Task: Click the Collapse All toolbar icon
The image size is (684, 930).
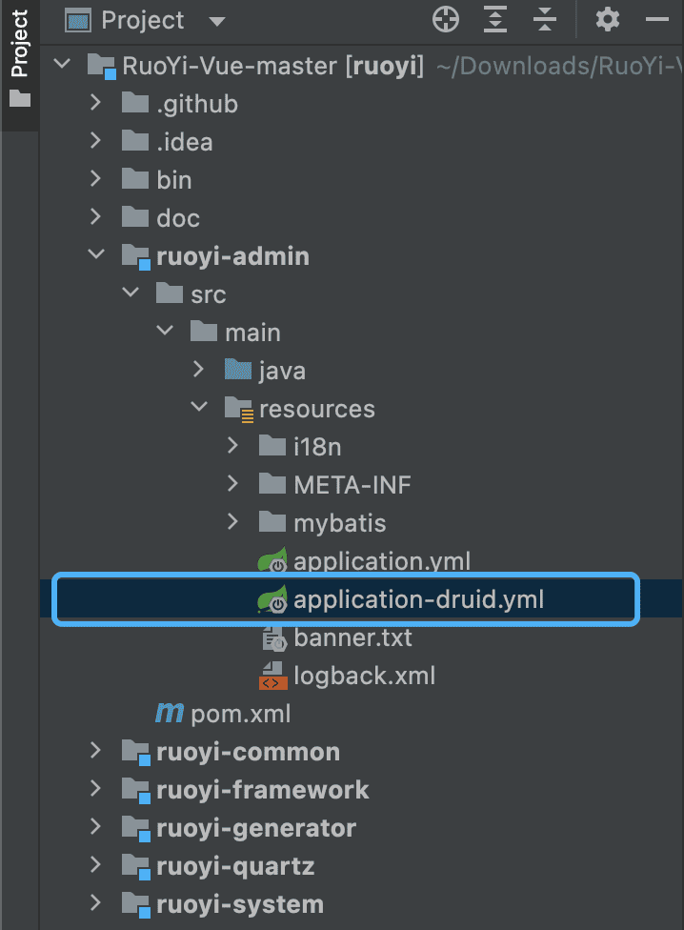Action: pyautogui.click(x=545, y=20)
